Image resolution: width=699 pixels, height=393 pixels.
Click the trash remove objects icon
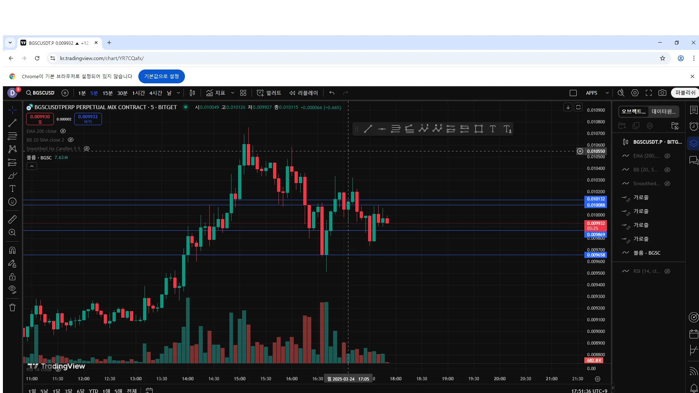click(12, 307)
